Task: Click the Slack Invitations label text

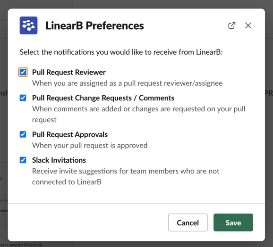Action: pos(59,160)
